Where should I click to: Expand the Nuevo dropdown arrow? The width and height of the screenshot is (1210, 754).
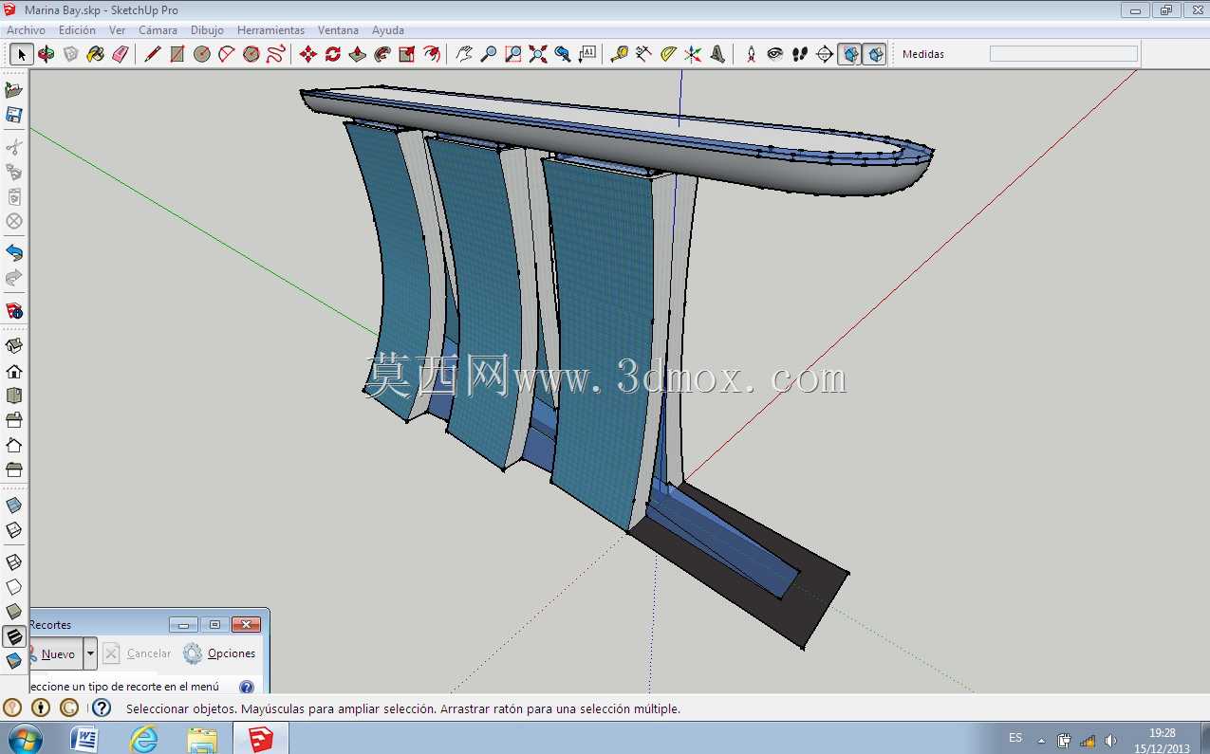click(x=90, y=653)
